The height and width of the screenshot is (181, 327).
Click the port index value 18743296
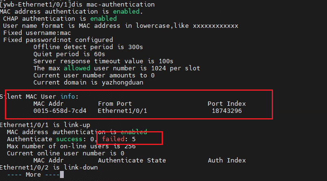pyautogui.click(x=227, y=111)
